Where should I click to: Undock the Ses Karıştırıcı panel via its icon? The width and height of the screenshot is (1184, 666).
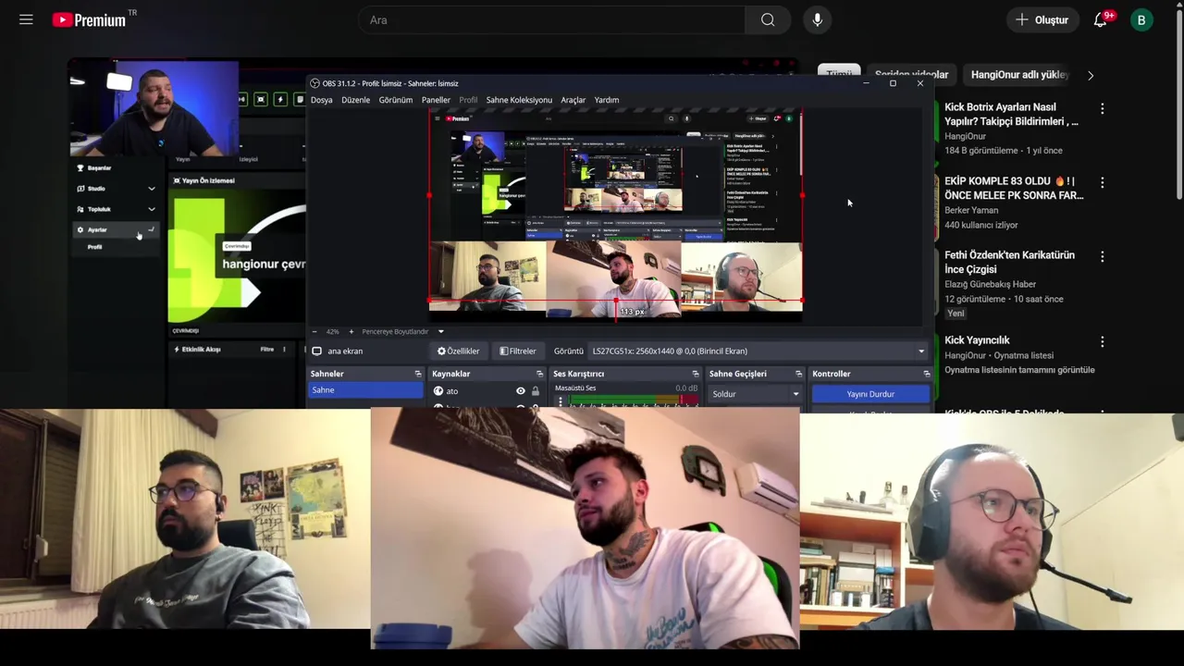point(696,374)
